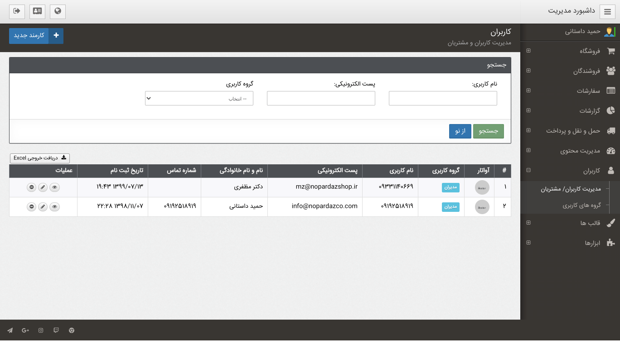Click the Twitch icon in footer
This screenshot has width=620, height=359.
pyautogui.click(x=56, y=330)
